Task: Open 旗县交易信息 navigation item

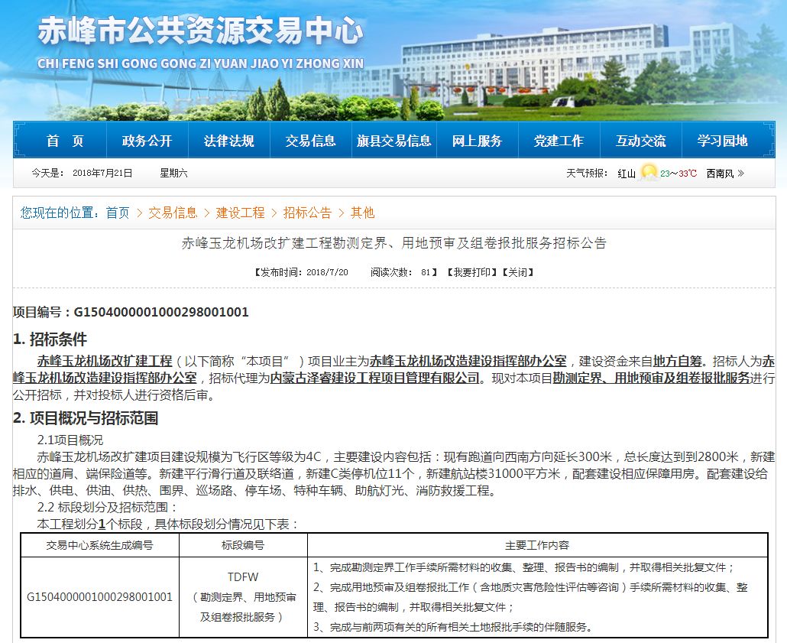Action: coord(394,141)
